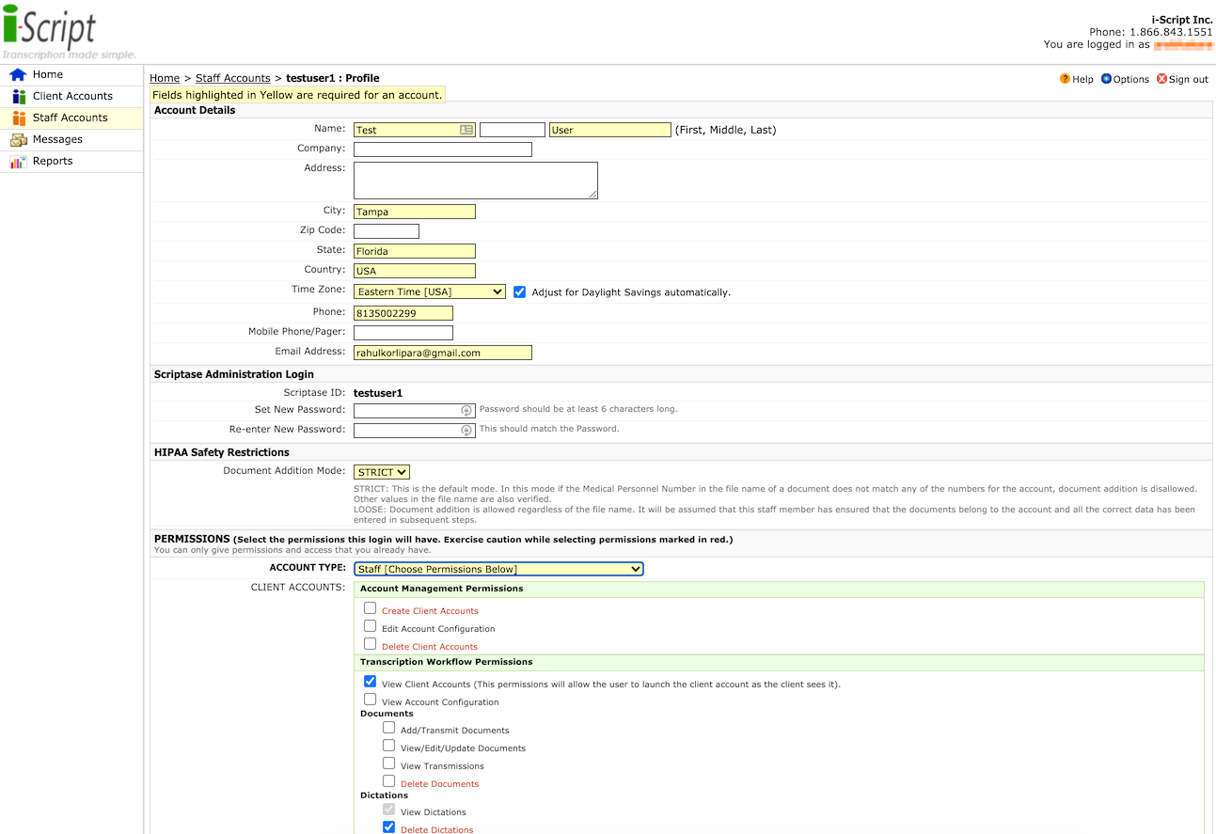Select the Staff Accounts sidebar icon

(x=19, y=117)
